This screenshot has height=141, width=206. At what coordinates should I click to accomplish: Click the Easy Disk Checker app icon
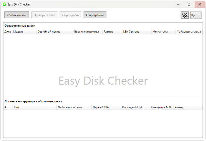(4, 4)
